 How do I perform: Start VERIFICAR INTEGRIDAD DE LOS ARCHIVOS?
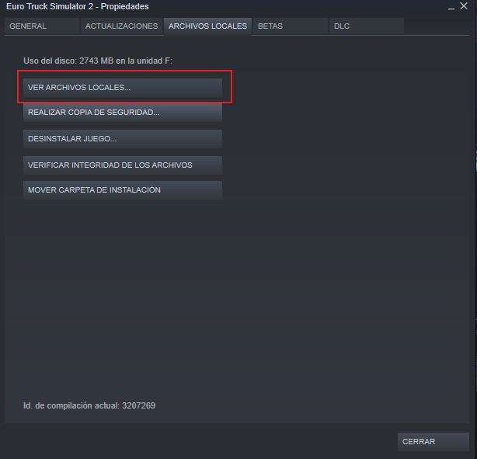(x=123, y=165)
